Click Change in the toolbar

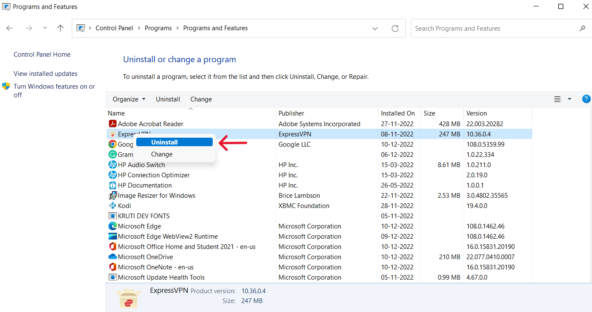pos(201,99)
